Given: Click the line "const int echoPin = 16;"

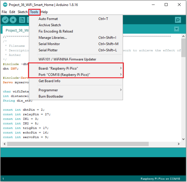Looking at the screenshot, I should pos(26,133).
